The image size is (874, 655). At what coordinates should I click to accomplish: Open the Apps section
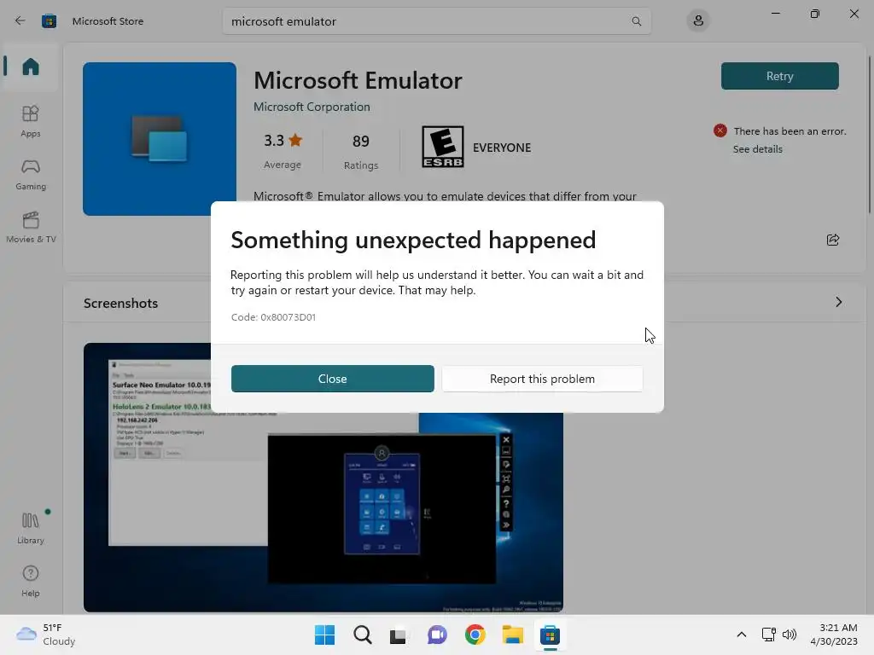31,121
